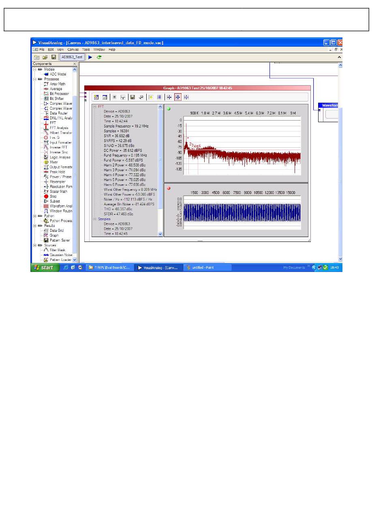Open the Help menu
This screenshot has height=509, width=385.
click(x=112, y=50)
